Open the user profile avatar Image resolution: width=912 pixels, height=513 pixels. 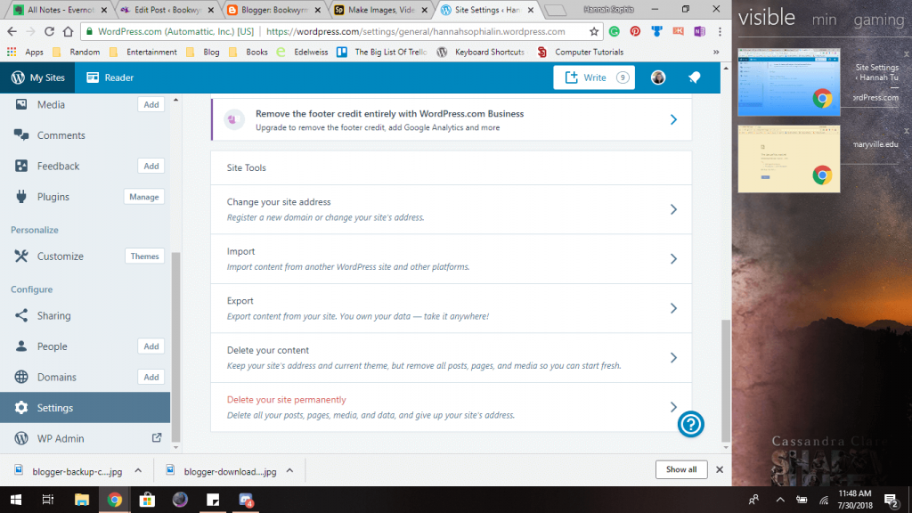[x=658, y=77]
